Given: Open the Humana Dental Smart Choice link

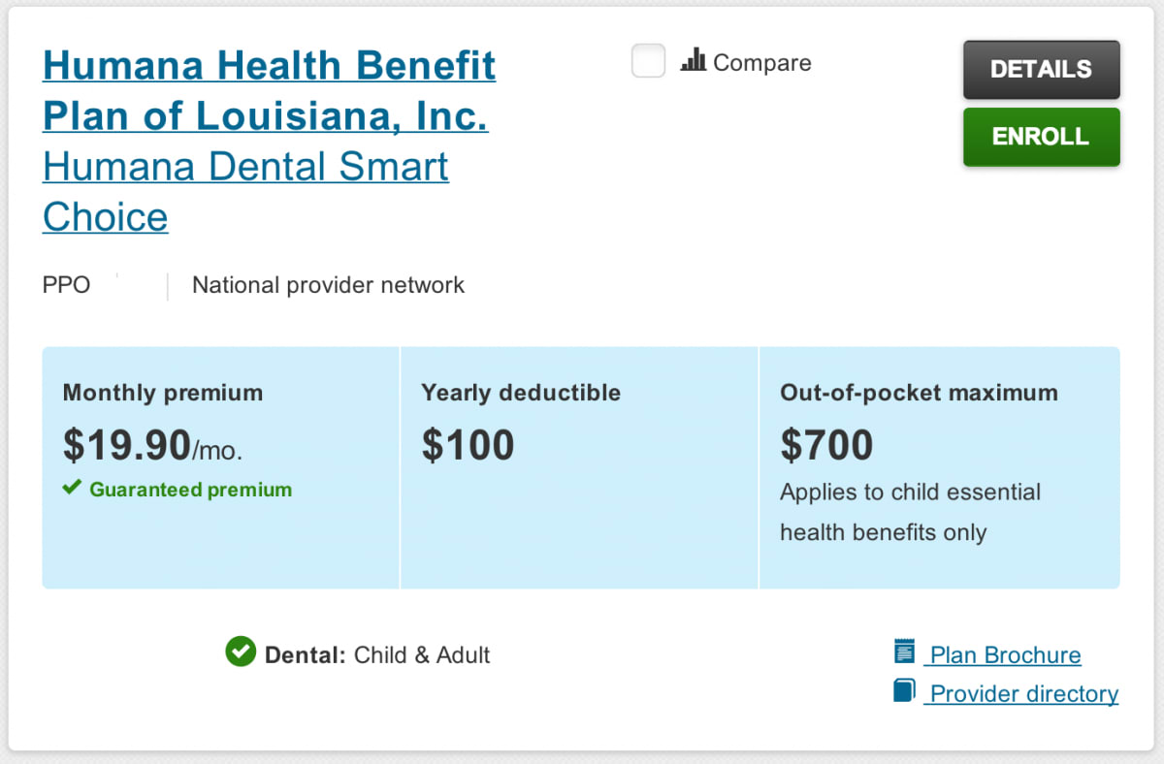Looking at the screenshot, I should click(x=245, y=192).
